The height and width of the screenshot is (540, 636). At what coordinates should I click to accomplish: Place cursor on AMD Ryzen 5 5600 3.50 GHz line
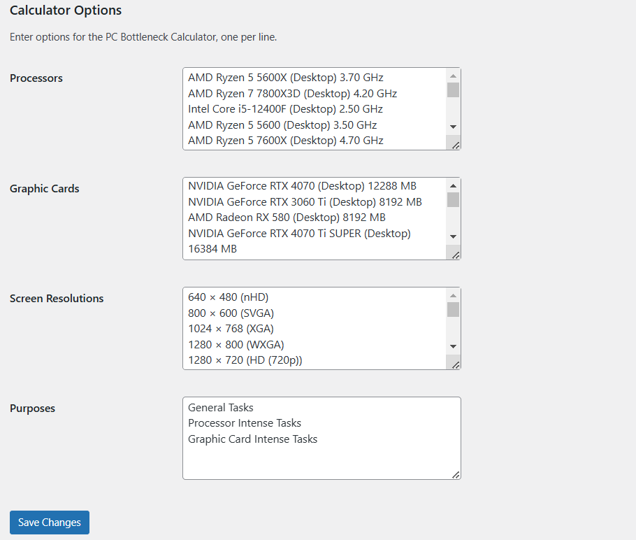[282, 125]
